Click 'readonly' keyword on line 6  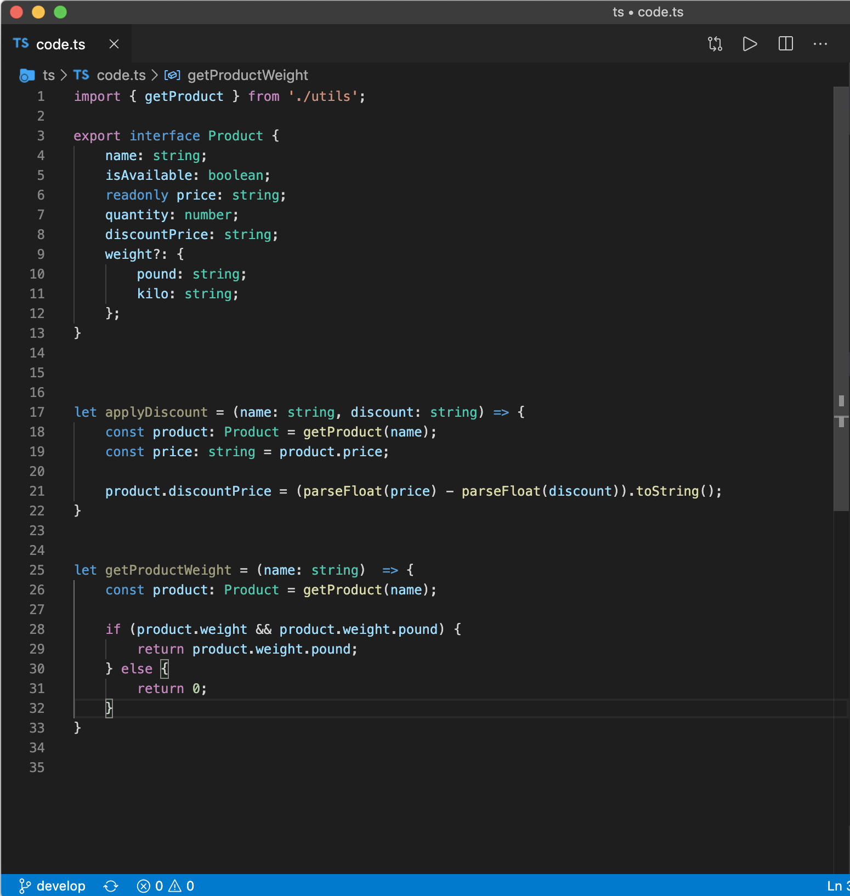pyautogui.click(x=137, y=195)
